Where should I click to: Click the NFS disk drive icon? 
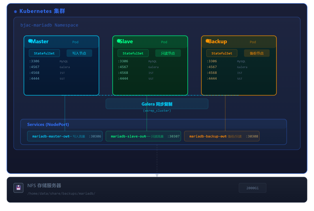[18, 188]
